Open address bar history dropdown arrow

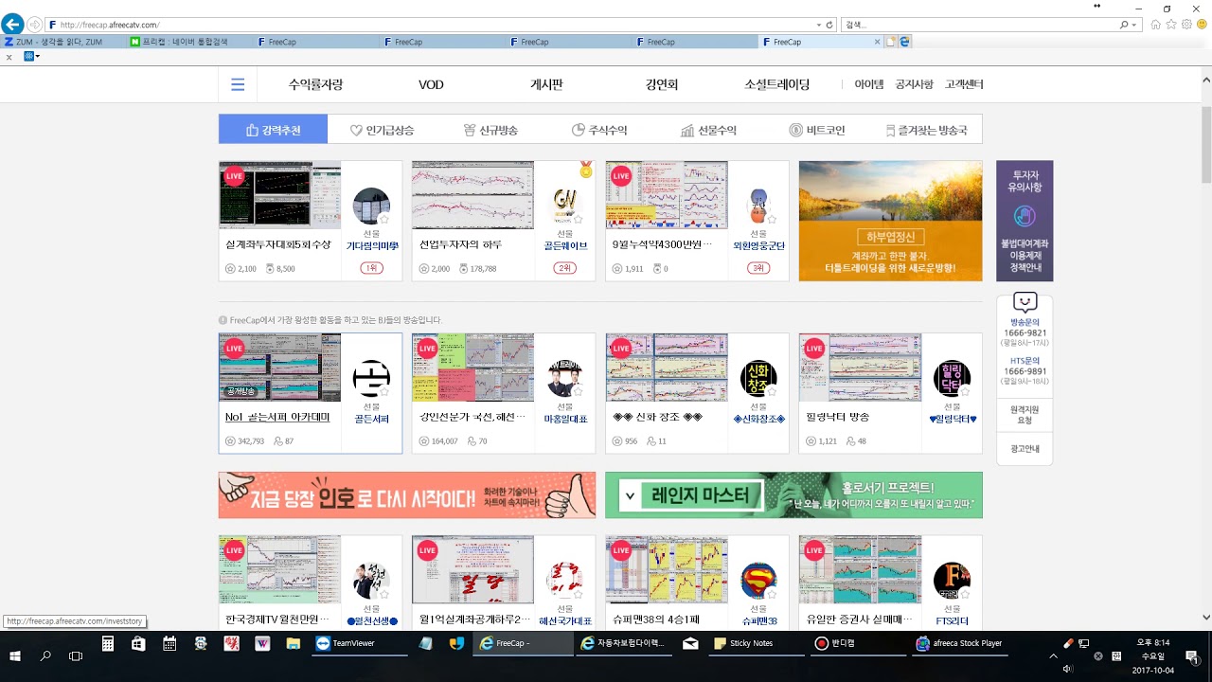(819, 25)
